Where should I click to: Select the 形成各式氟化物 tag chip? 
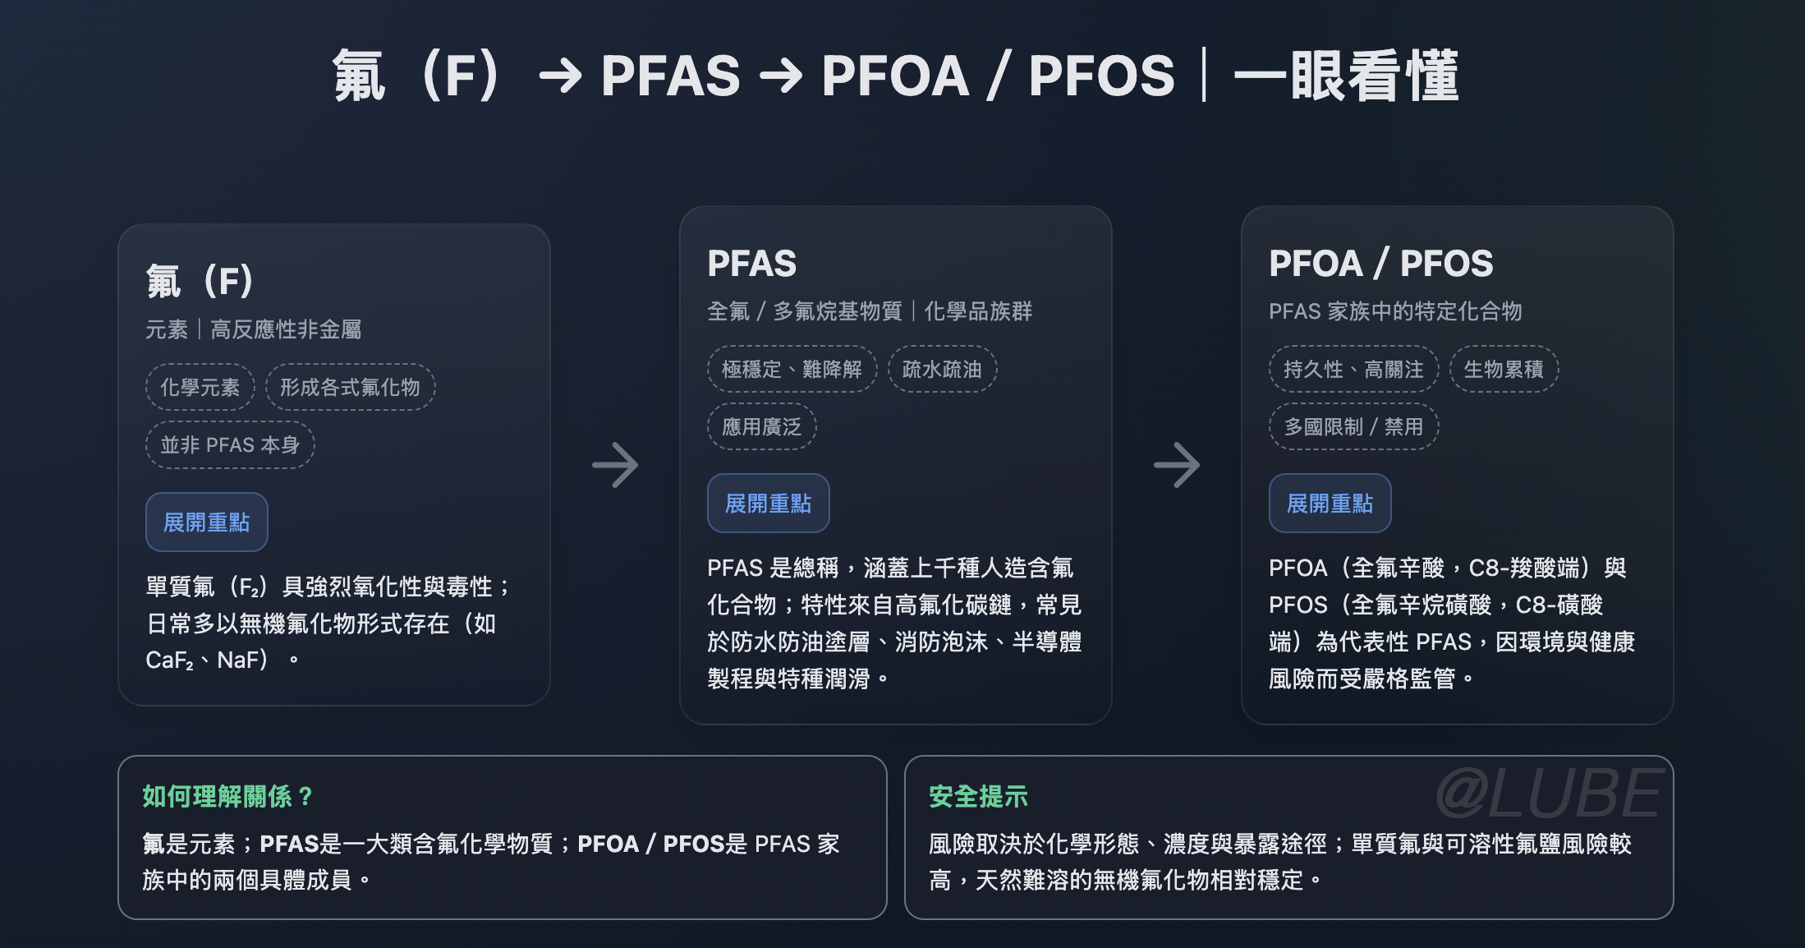(351, 387)
